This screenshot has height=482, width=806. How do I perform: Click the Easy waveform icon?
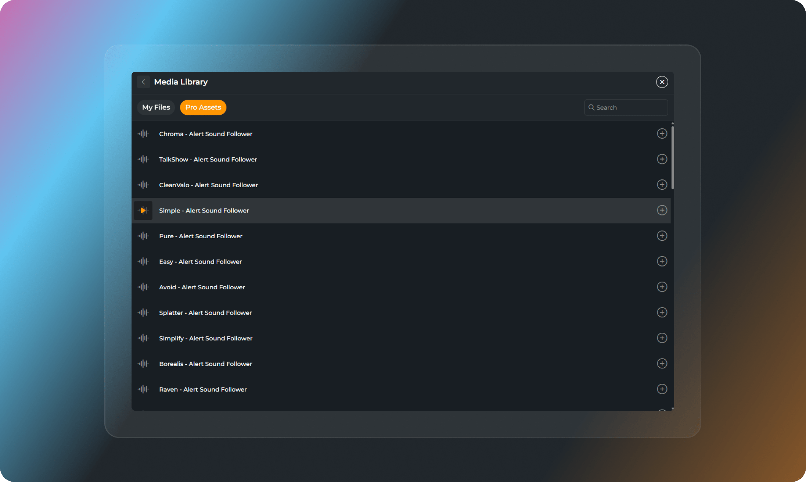143,261
